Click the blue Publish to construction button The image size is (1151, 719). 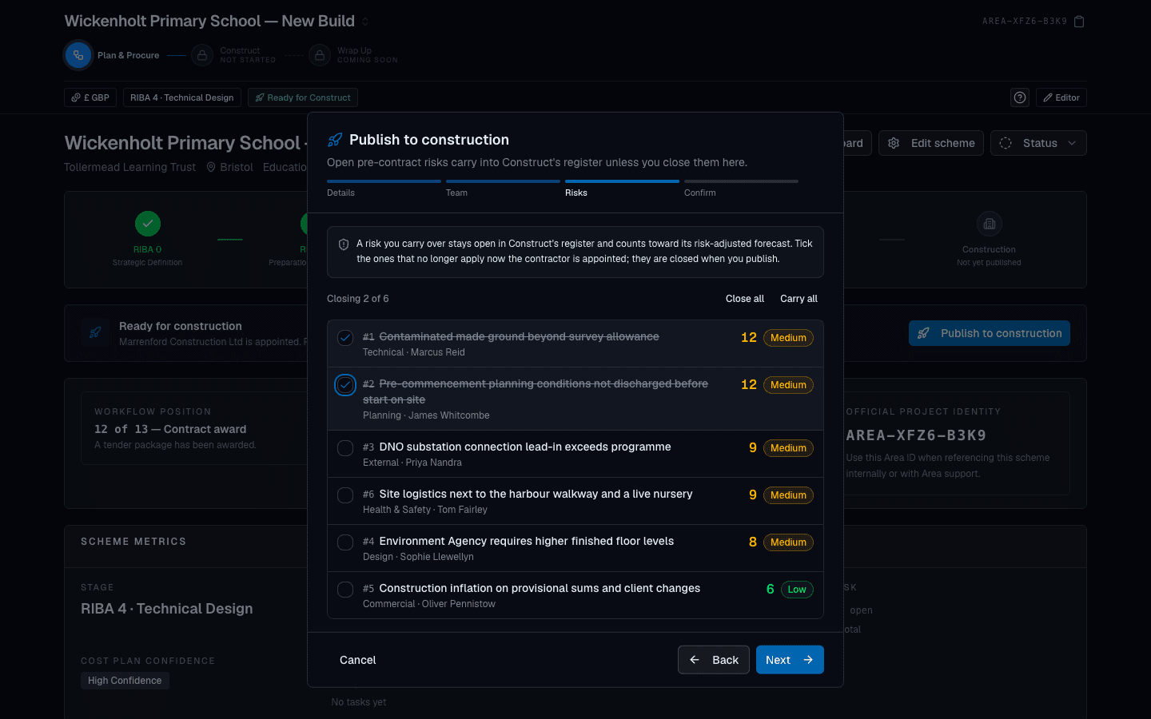point(990,333)
